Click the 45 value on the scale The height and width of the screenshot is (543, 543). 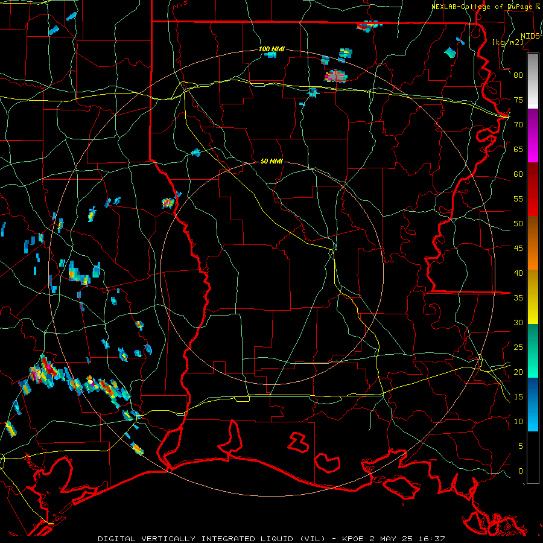[518, 249]
